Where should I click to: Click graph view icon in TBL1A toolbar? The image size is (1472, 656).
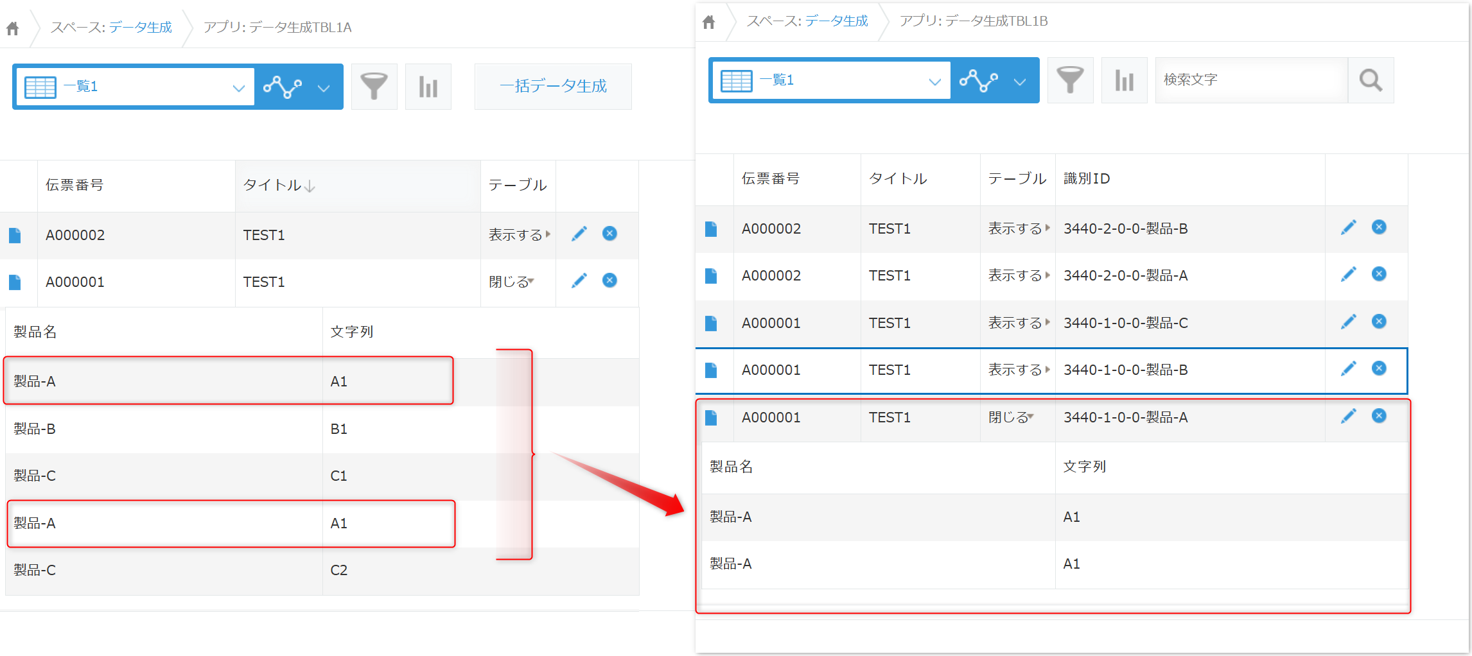(x=283, y=87)
